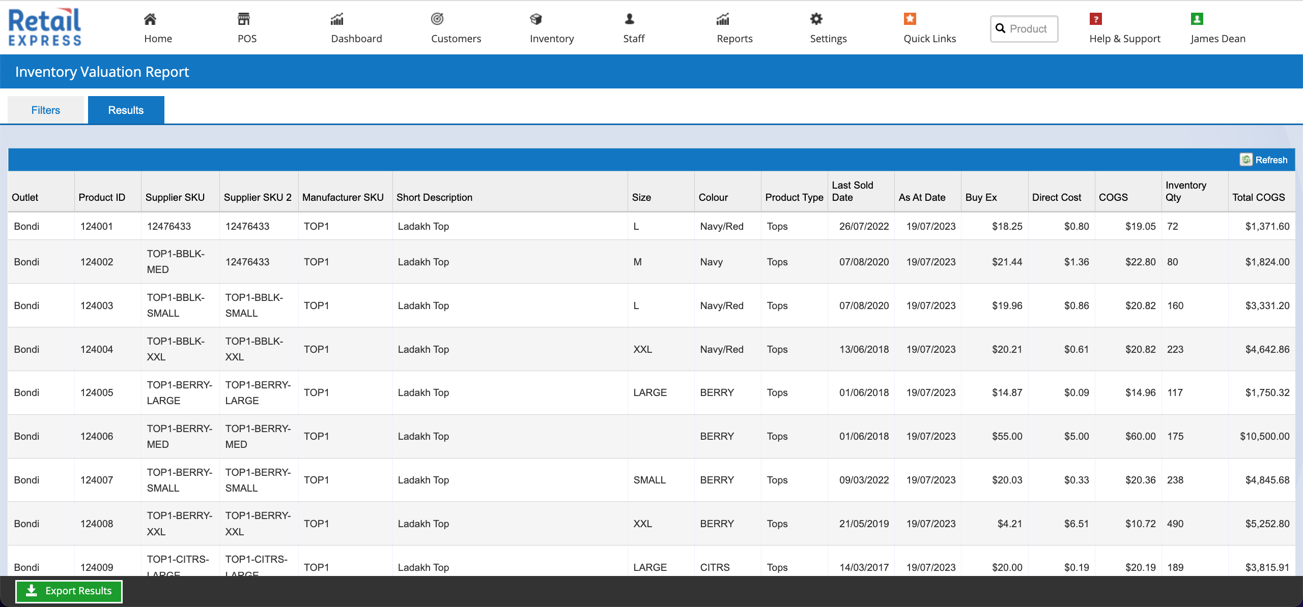Sort by the Colour column header
Viewport: 1303px width, 607px height.
tap(713, 197)
